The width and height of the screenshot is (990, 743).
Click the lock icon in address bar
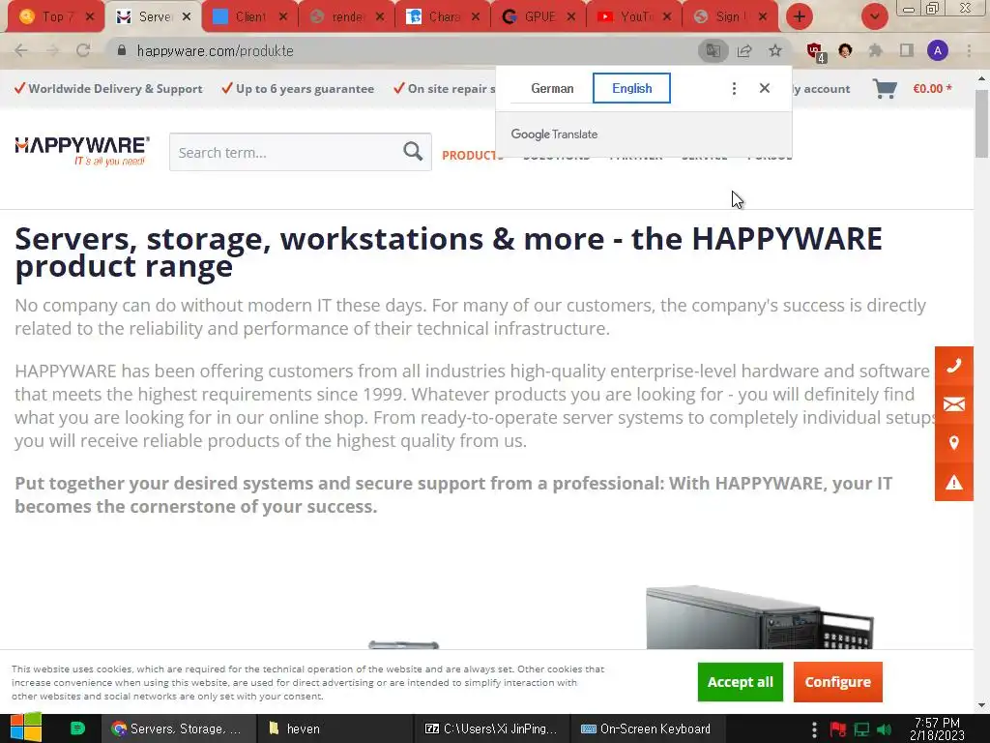tap(122, 50)
